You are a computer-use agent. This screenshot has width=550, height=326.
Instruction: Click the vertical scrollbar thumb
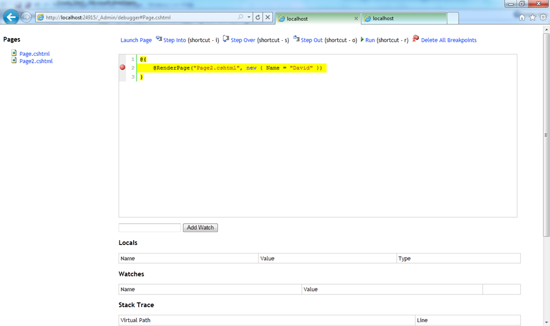tap(546, 135)
